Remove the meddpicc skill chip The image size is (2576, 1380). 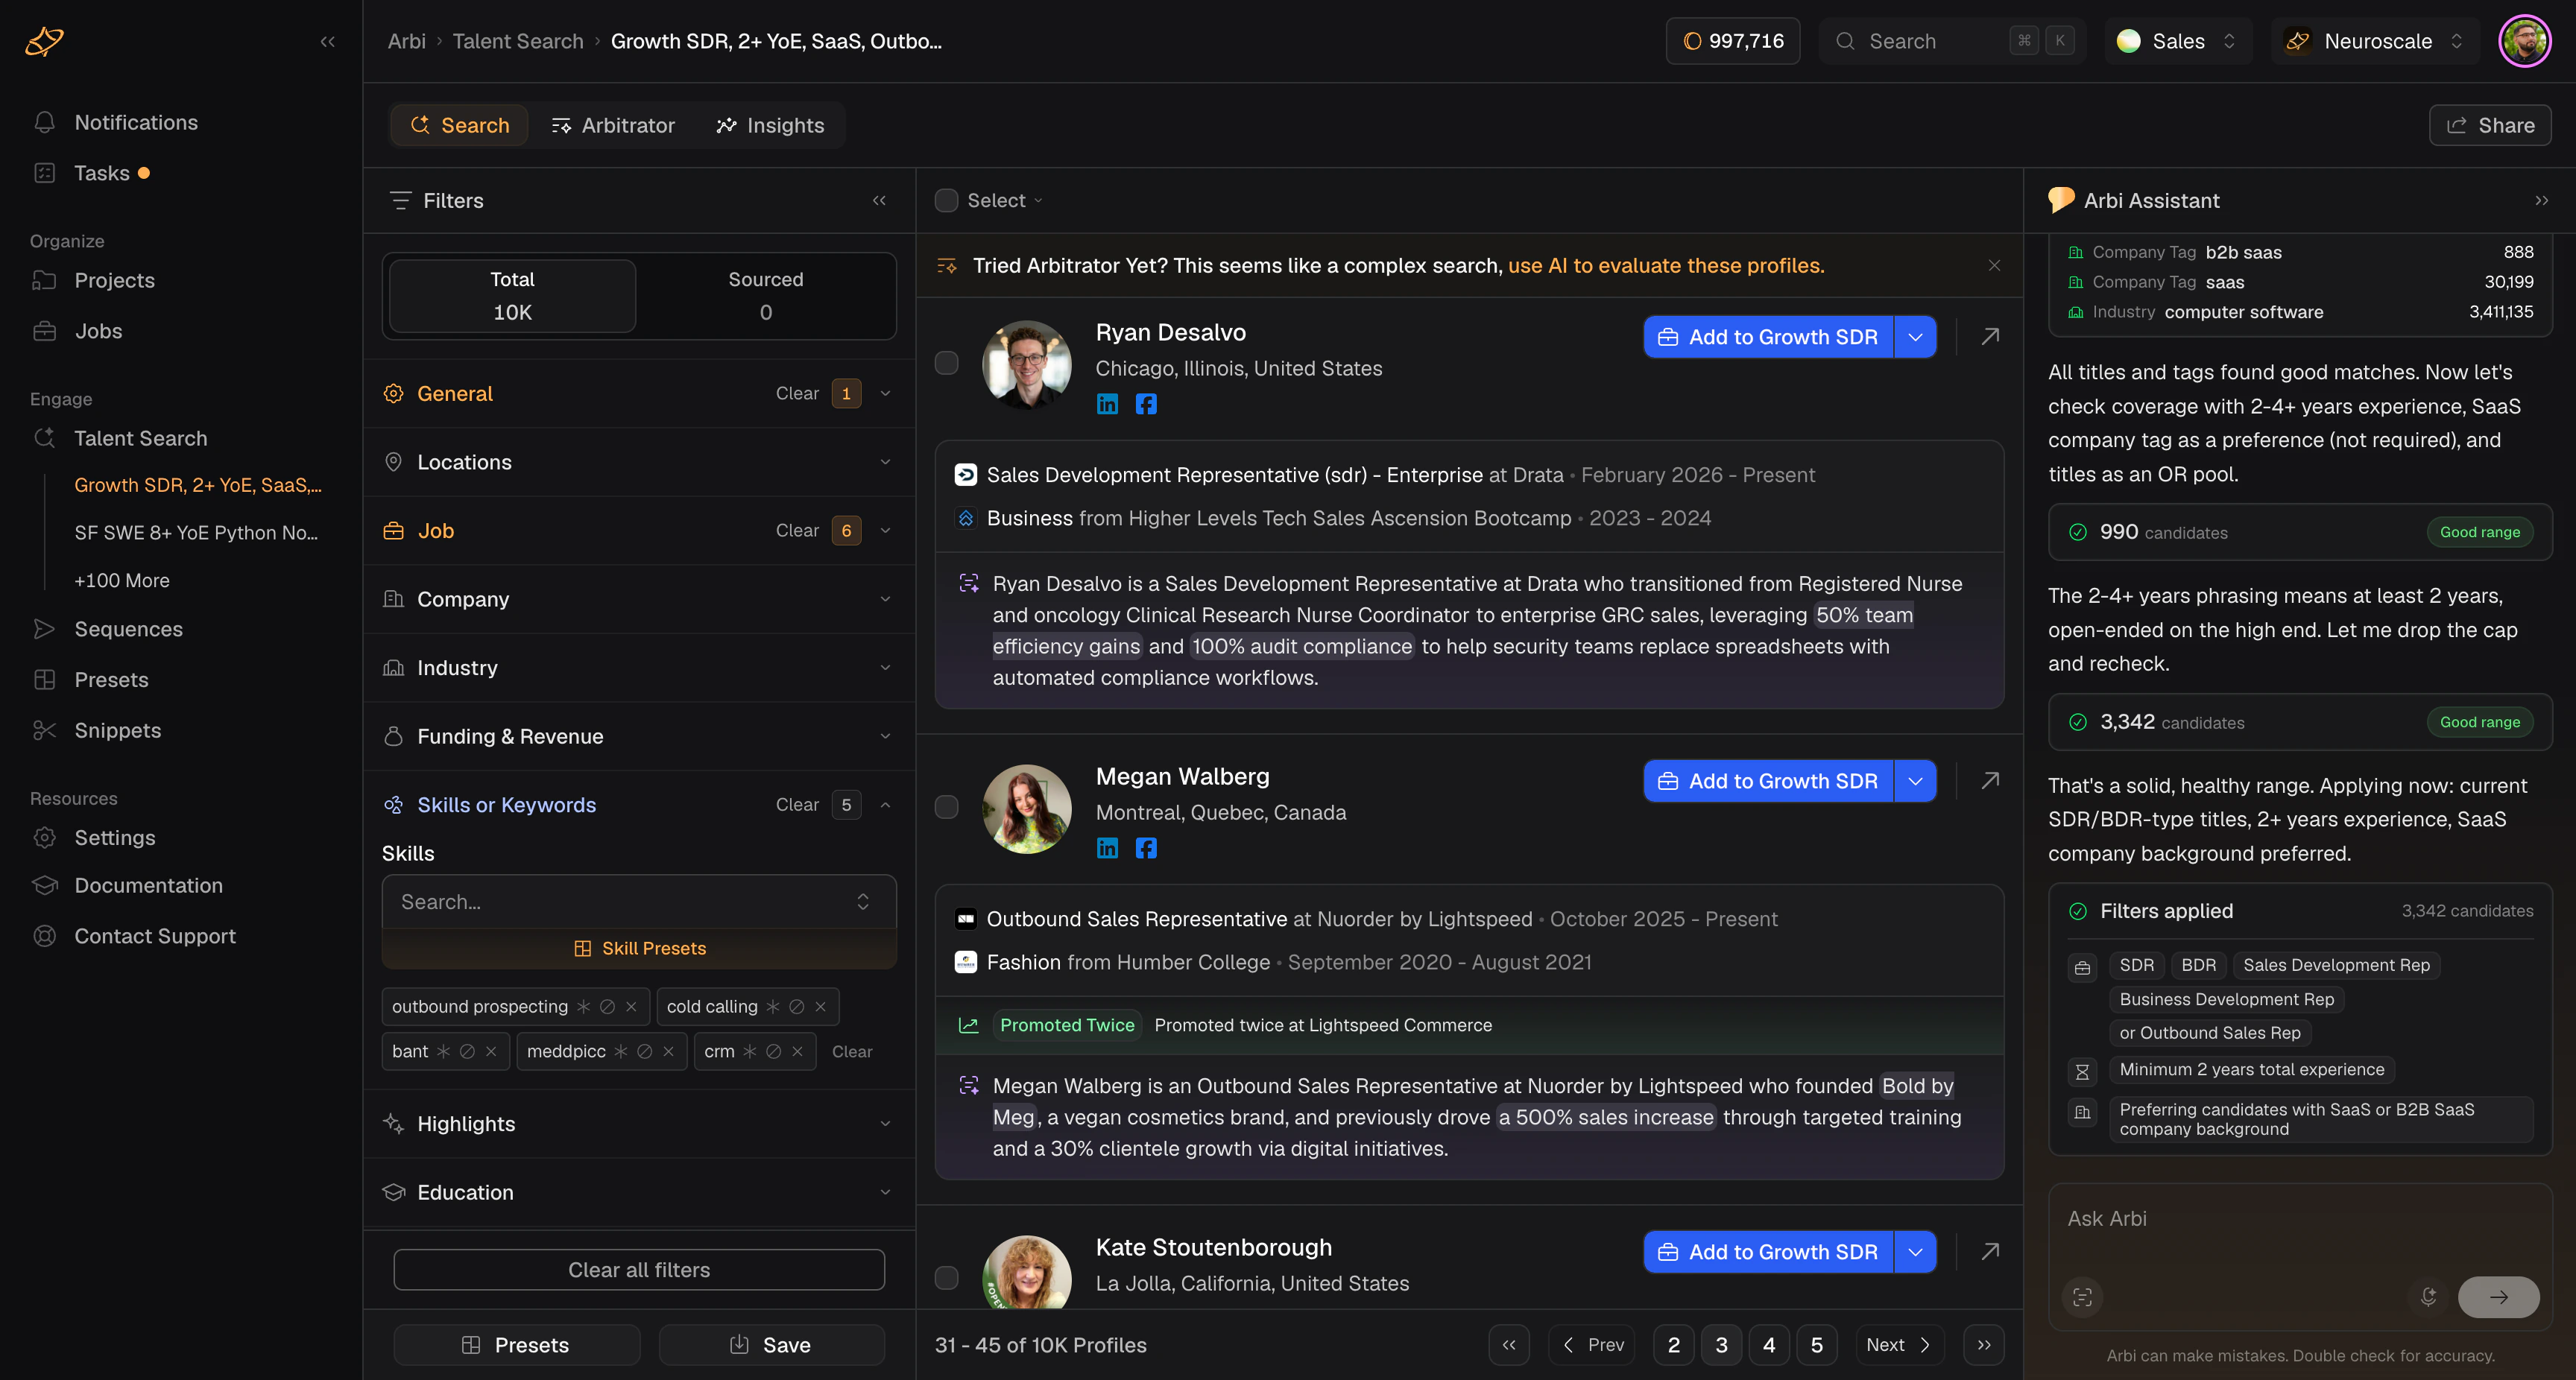click(x=669, y=1052)
